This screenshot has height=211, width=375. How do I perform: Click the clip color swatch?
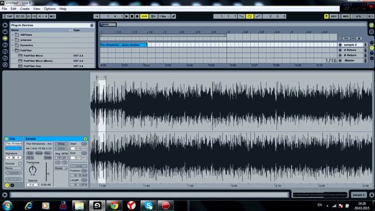13,148
